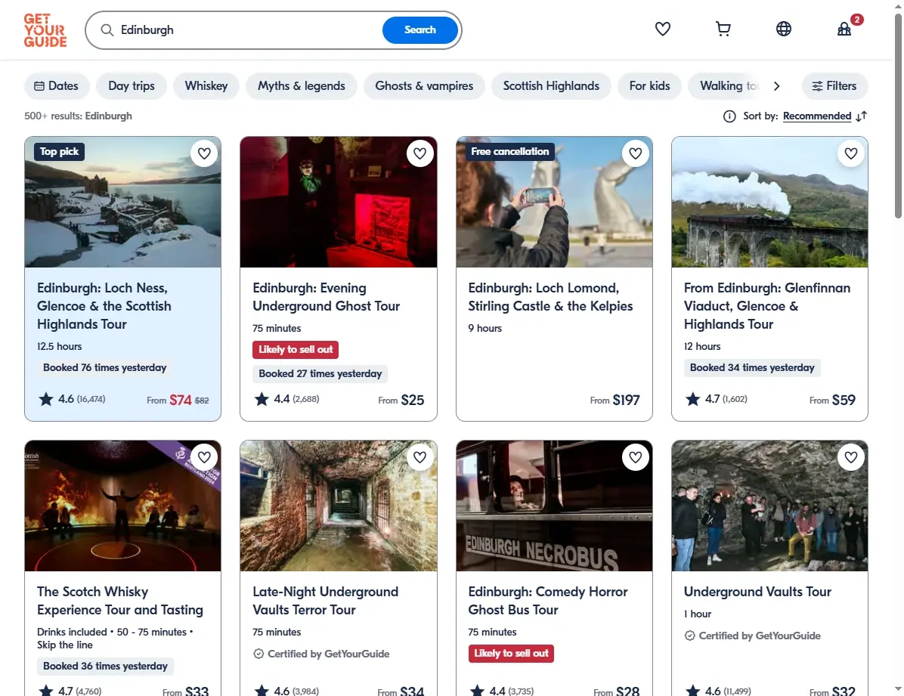Viewport: 904px width, 696px height.
Task: Click the vertical page scrollbar
Action: coord(898,116)
